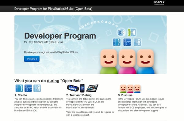Open the Developer Program for PlayStation Suite header title
Image resolution: width=184 pixels, height=121 pixels.
click(53, 9)
